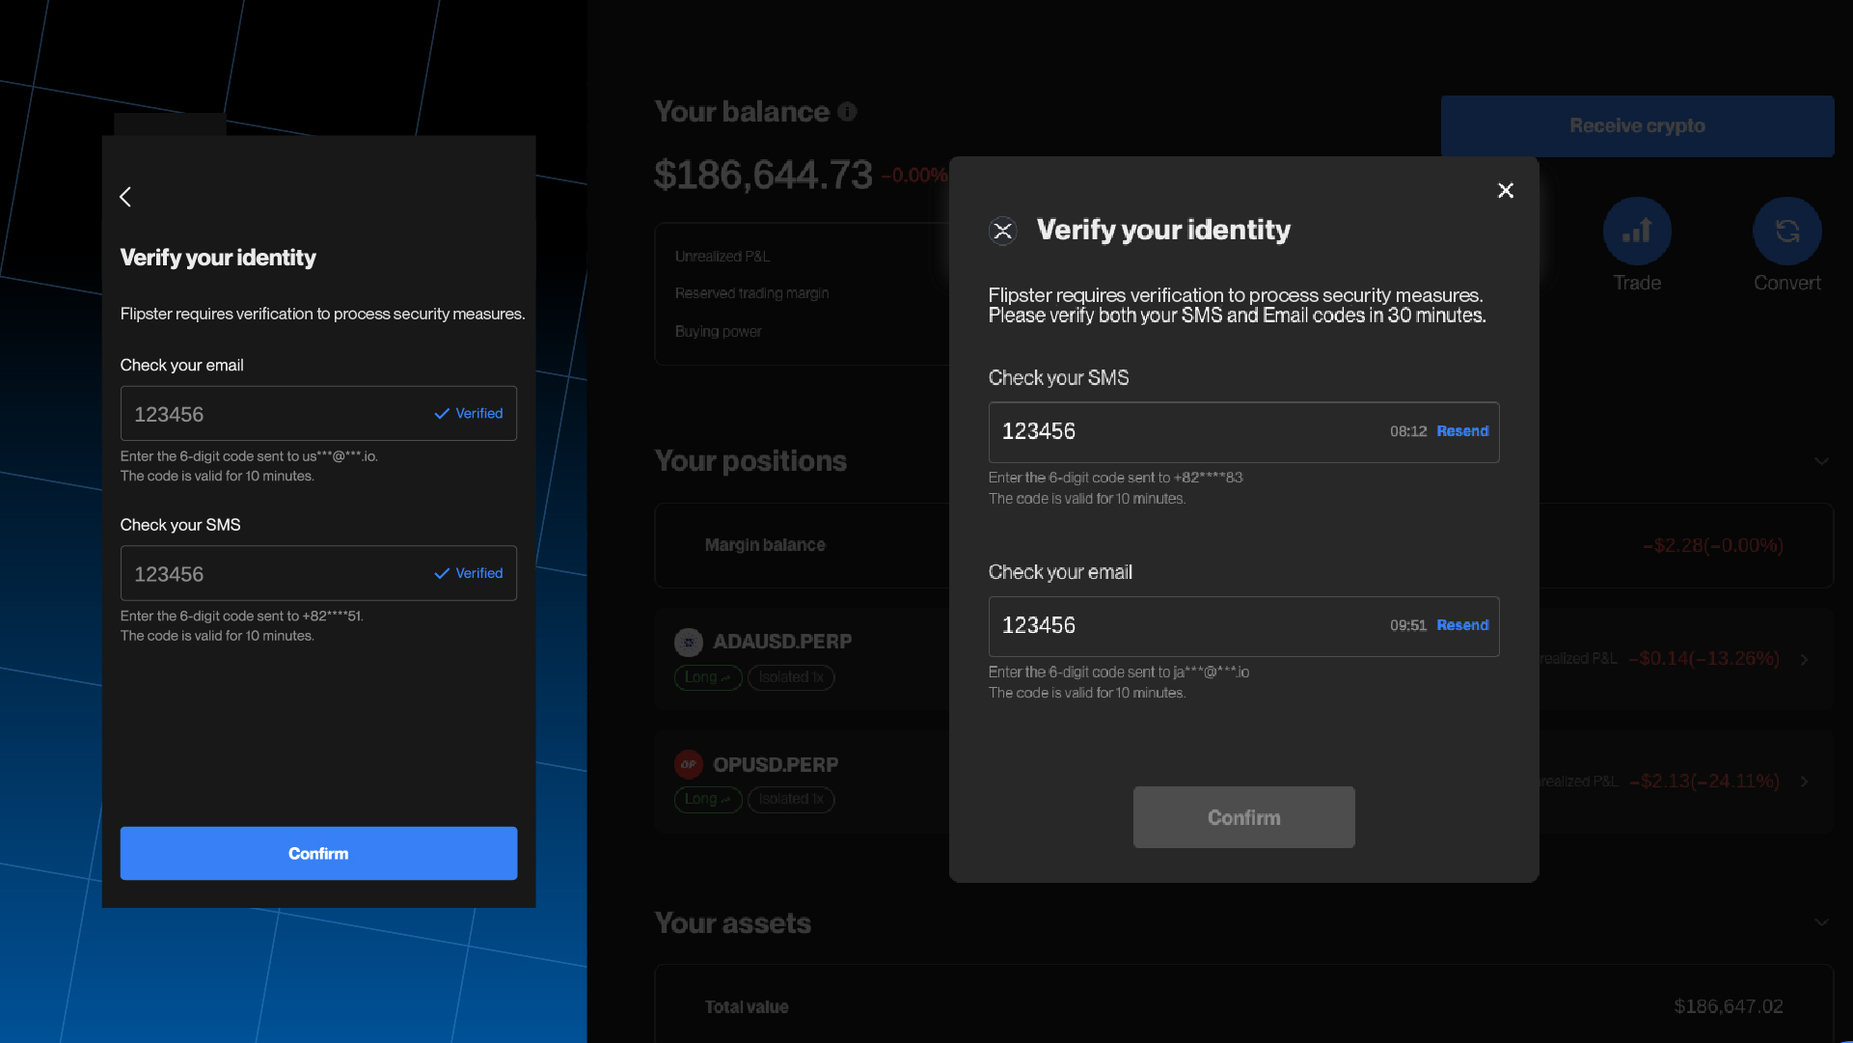Click the Long tag under ADAUSD.PERP

[708, 677]
